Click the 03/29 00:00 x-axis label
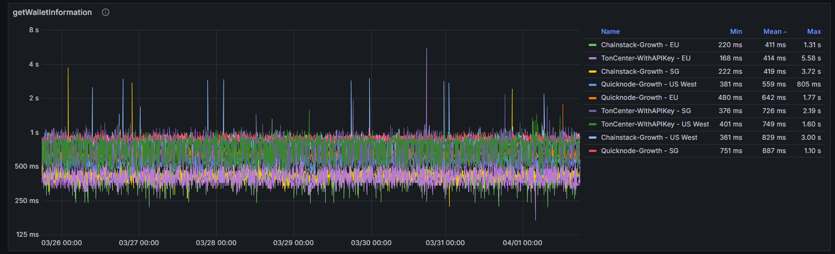 point(293,243)
